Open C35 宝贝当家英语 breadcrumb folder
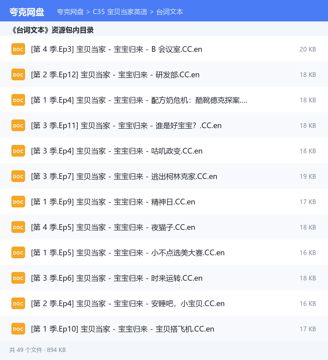This screenshot has height=360, width=328. click(x=120, y=12)
